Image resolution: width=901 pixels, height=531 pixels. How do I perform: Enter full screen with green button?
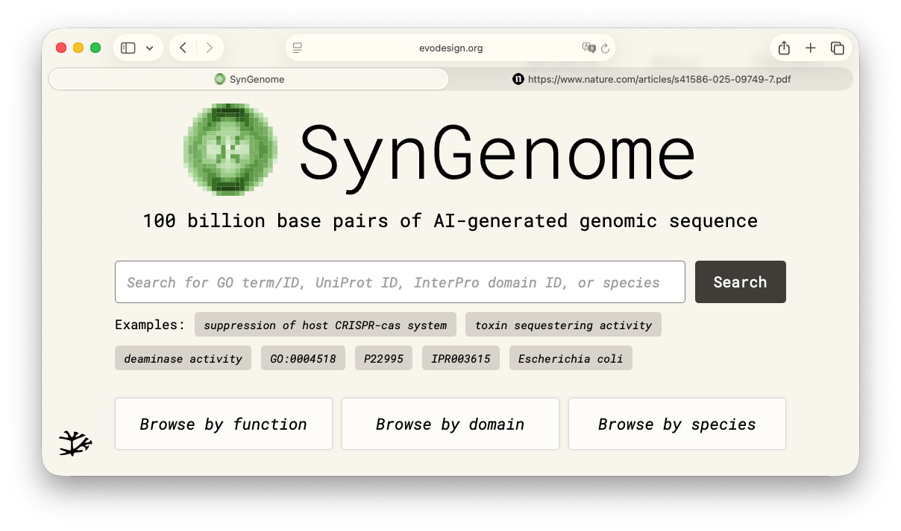(95, 48)
